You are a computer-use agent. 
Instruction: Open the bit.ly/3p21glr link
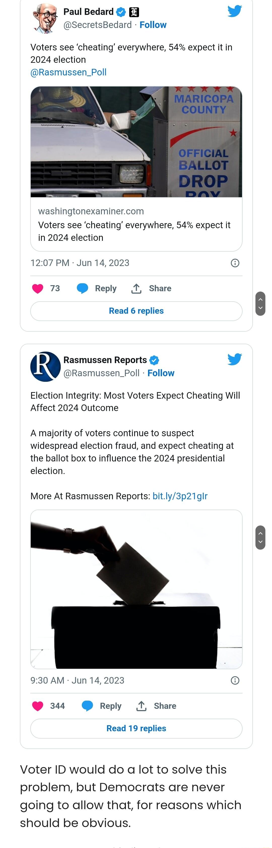[180, 496]
